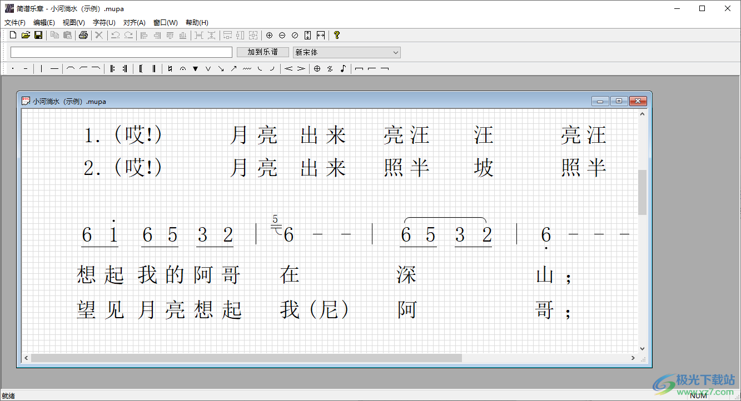Click the Print icon in toolbar
This screenshot has height=401, width=741.
83,35
